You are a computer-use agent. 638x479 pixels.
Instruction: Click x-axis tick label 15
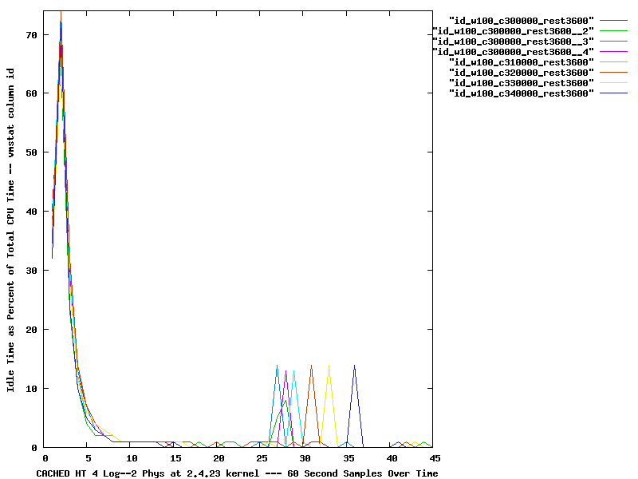175,458
